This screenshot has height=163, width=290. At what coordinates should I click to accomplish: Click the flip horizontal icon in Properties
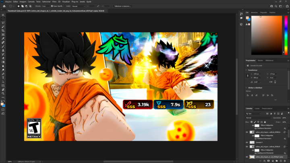271,82
